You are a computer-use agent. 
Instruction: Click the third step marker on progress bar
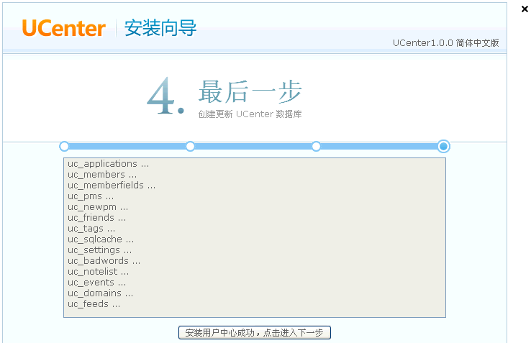(316, 146)
